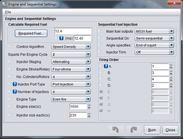Click the pencil icon beside Control Algorithm
Screen dimensions: 183x139
pyautogui.click(x=10, y=47)
